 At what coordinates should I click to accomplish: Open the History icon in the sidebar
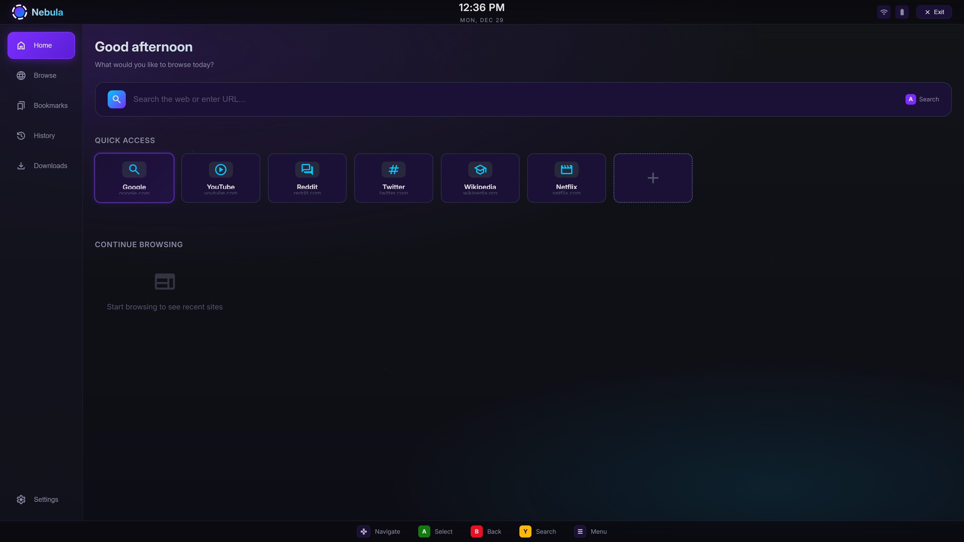pos(21,135)
